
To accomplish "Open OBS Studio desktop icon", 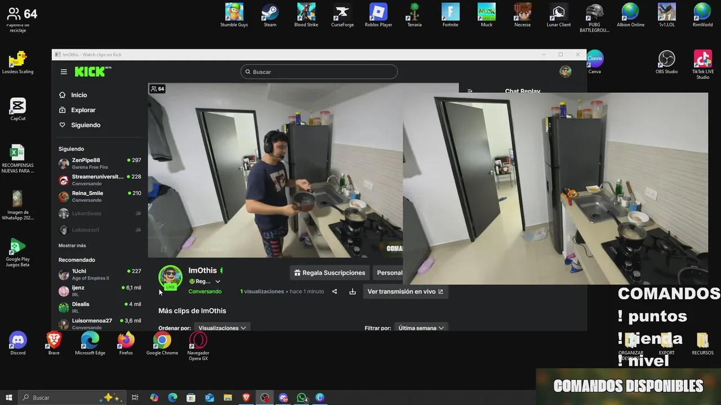I will (x=667, y=62).
